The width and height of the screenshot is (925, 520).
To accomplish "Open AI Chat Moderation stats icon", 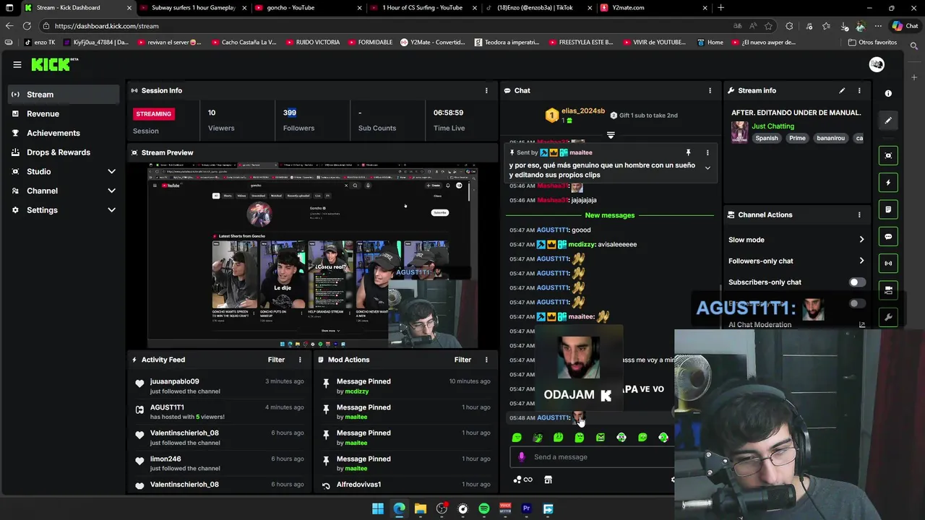I will click(861, 324).
